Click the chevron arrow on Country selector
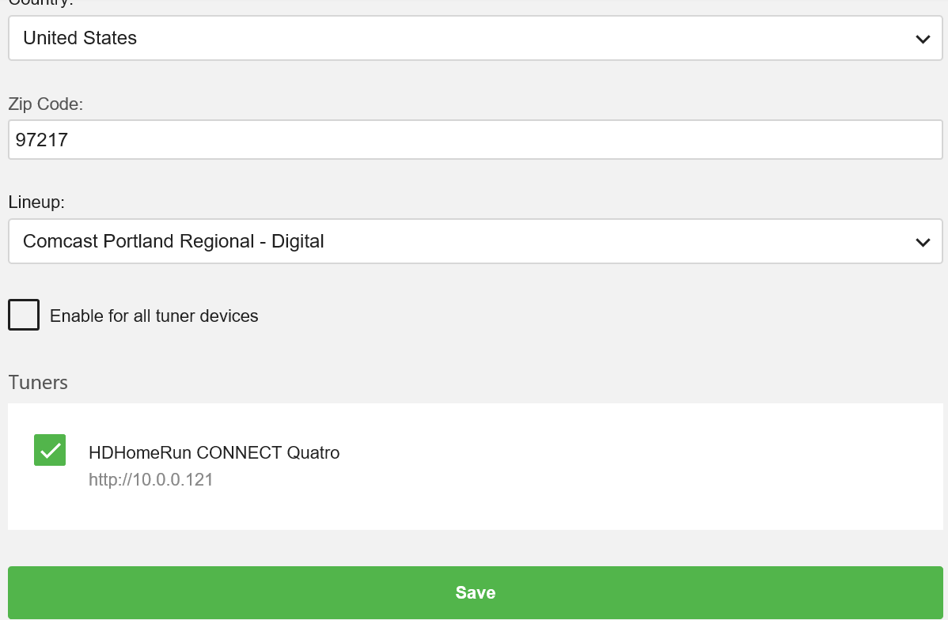Viewport: 948px width, 620px height. (922, 39)
